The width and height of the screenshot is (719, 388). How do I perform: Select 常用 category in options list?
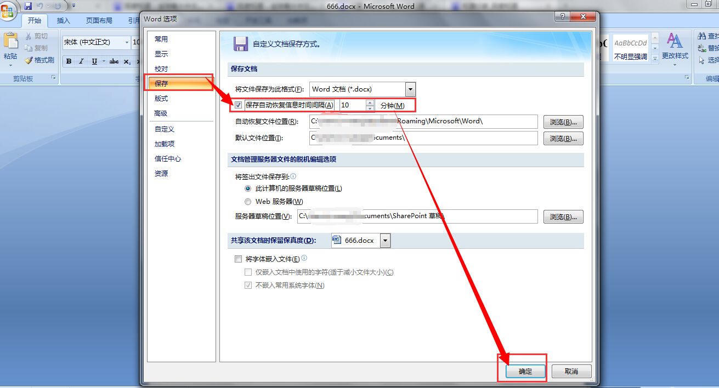tap(181, 39)
